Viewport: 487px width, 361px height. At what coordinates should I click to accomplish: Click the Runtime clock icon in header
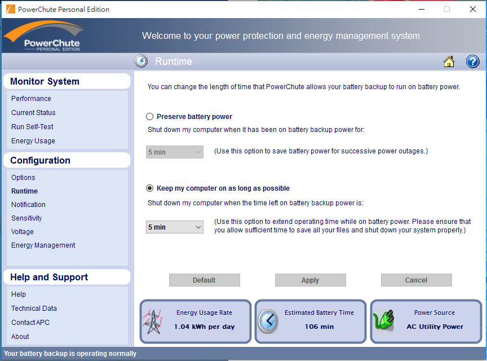(141, 61)
